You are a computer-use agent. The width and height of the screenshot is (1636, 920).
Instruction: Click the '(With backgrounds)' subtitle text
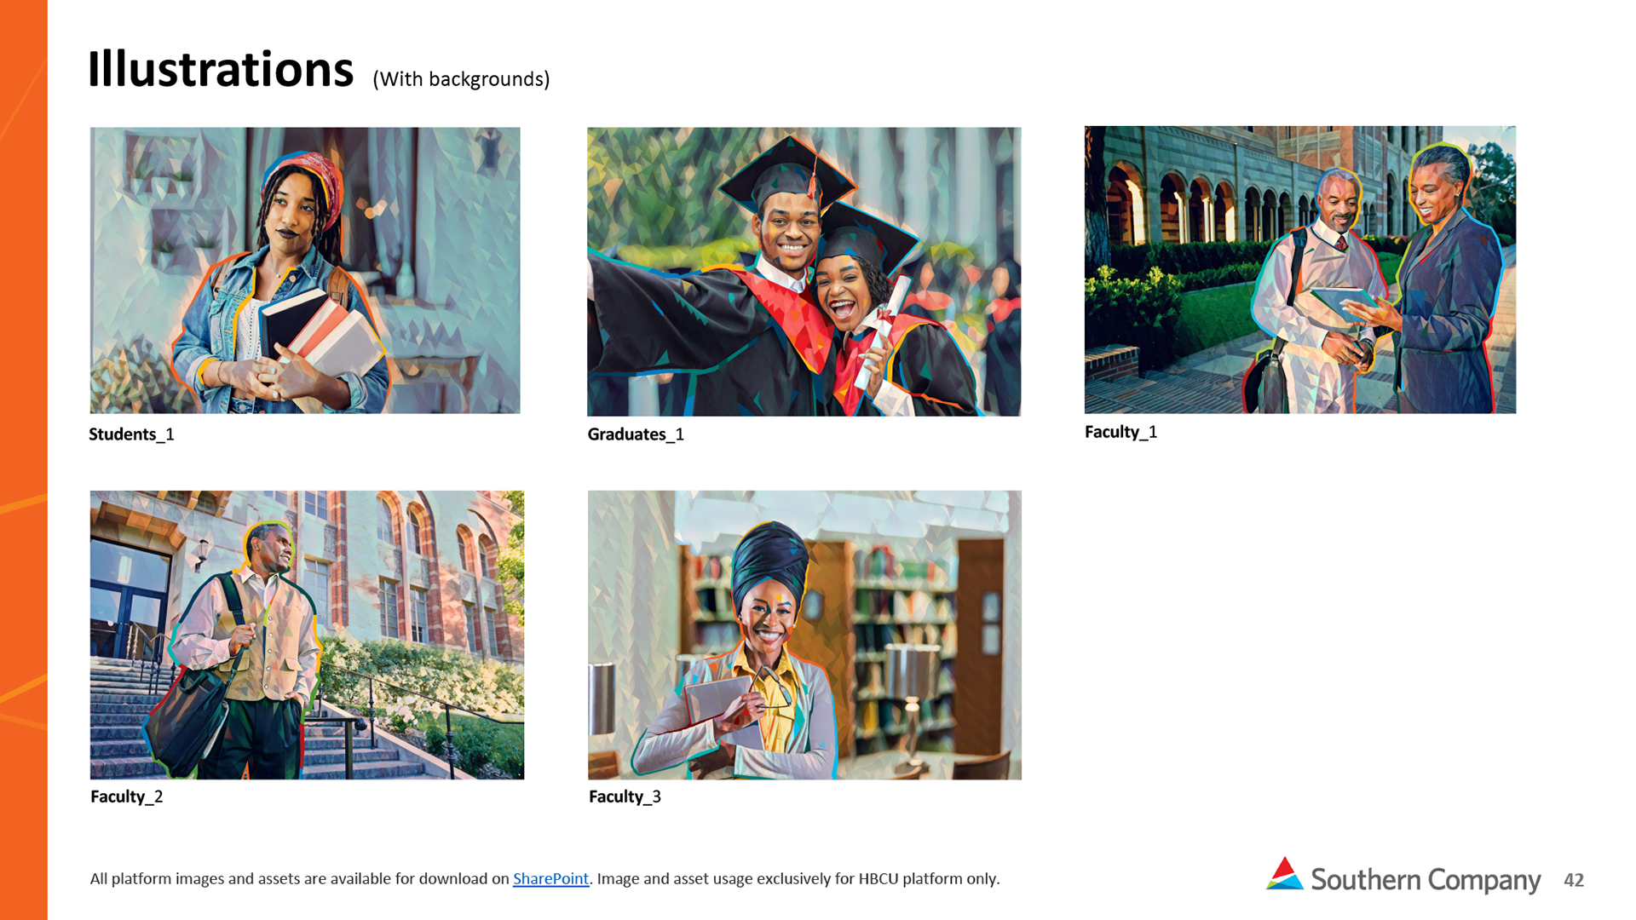point(461,79)
